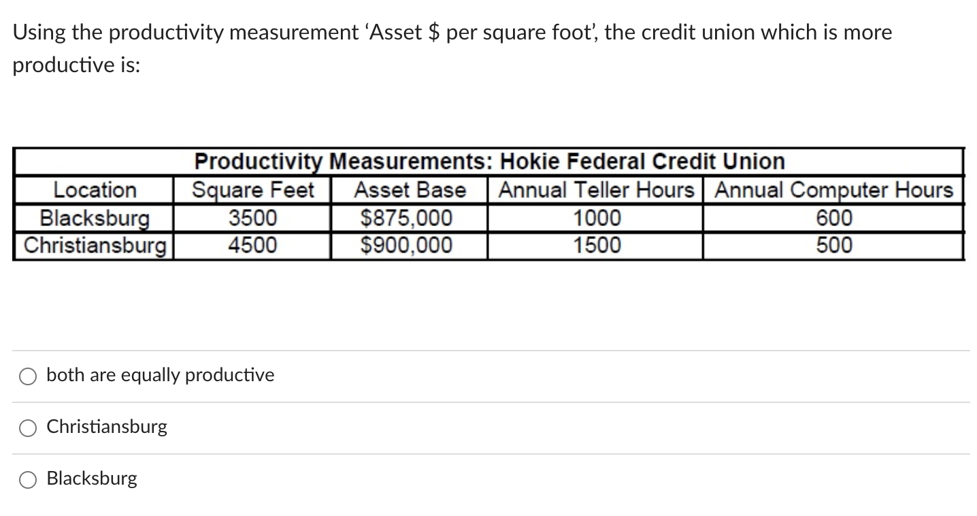Viewport: 977px width, 516px height.
Task: Click the 'Christiansburg' row label in the table
Action: tap(94, 244)
